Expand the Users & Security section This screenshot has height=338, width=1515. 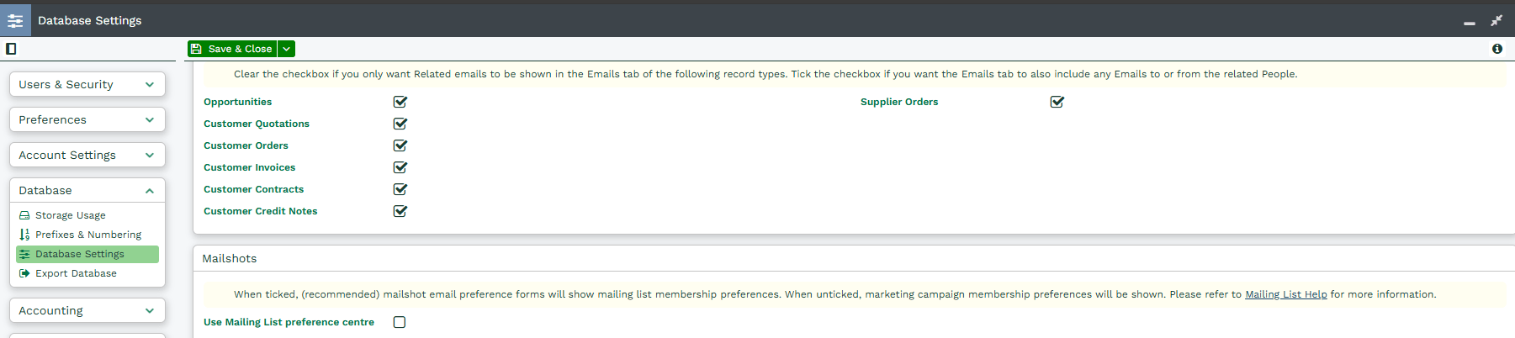87,84
